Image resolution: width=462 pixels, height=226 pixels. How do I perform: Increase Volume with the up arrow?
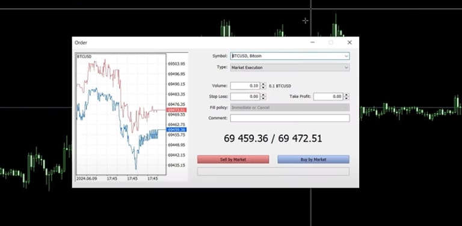pyautogui.click(x=263, y=84)
